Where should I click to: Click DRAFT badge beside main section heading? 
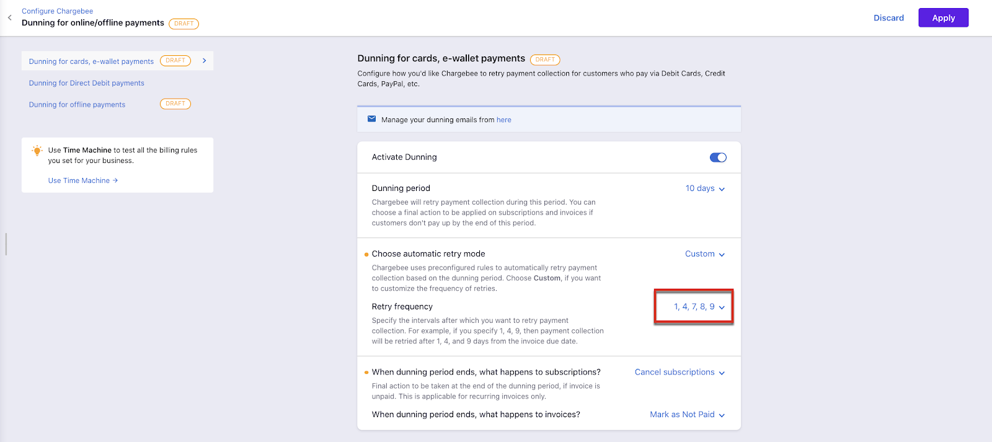tap(545, 60)
